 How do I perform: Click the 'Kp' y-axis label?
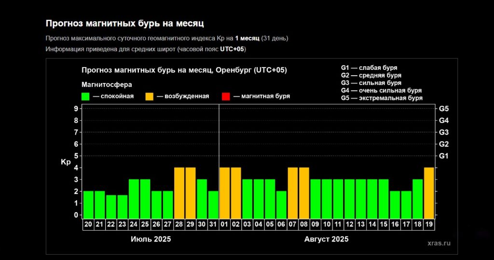point(66,162)
